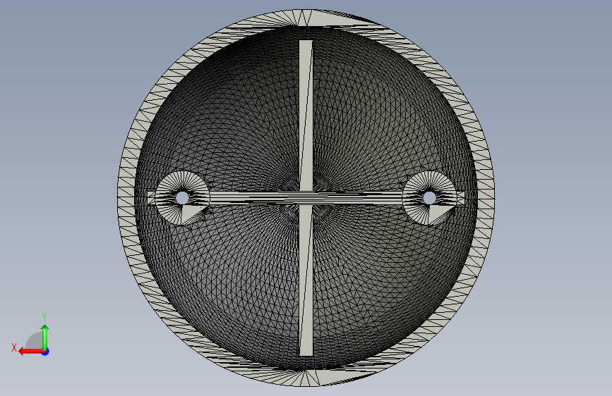612x396 pixels.
Task: Click the "X" label on the axis triad
Action: point(14,347)
